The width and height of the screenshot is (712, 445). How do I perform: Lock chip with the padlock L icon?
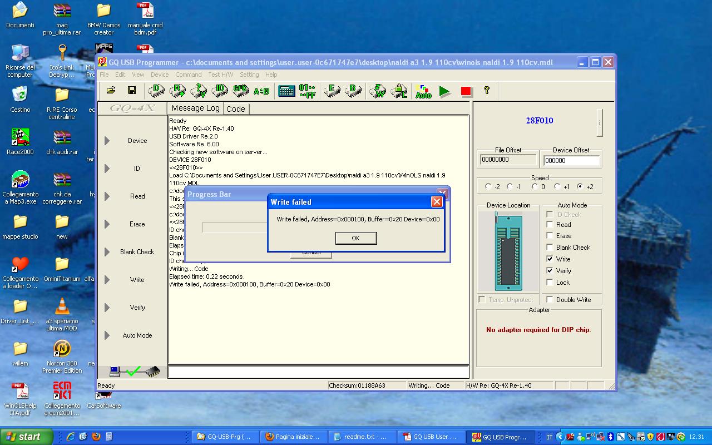click(x=399, y=91)
